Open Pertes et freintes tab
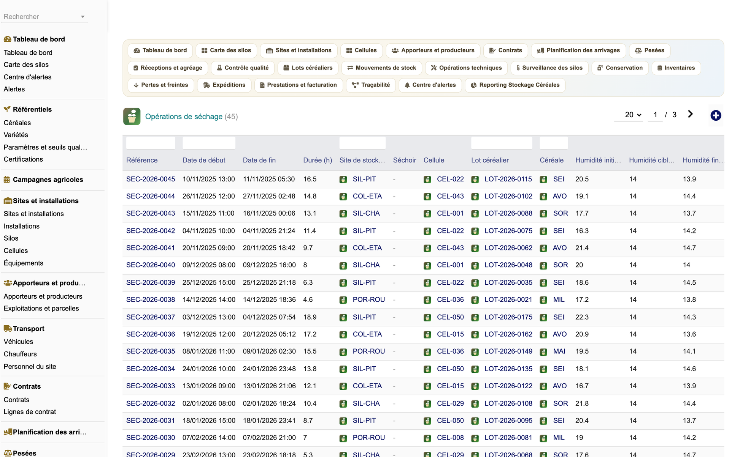Screen dimensions: 740x457 [160, 85]
